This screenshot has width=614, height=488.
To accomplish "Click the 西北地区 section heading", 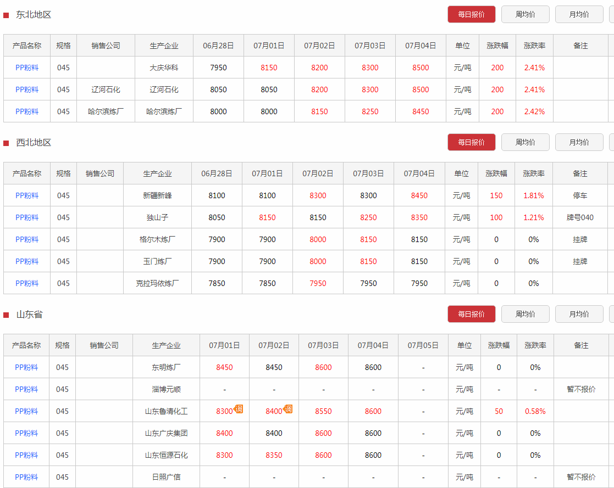I will click(x=34, y=143).
